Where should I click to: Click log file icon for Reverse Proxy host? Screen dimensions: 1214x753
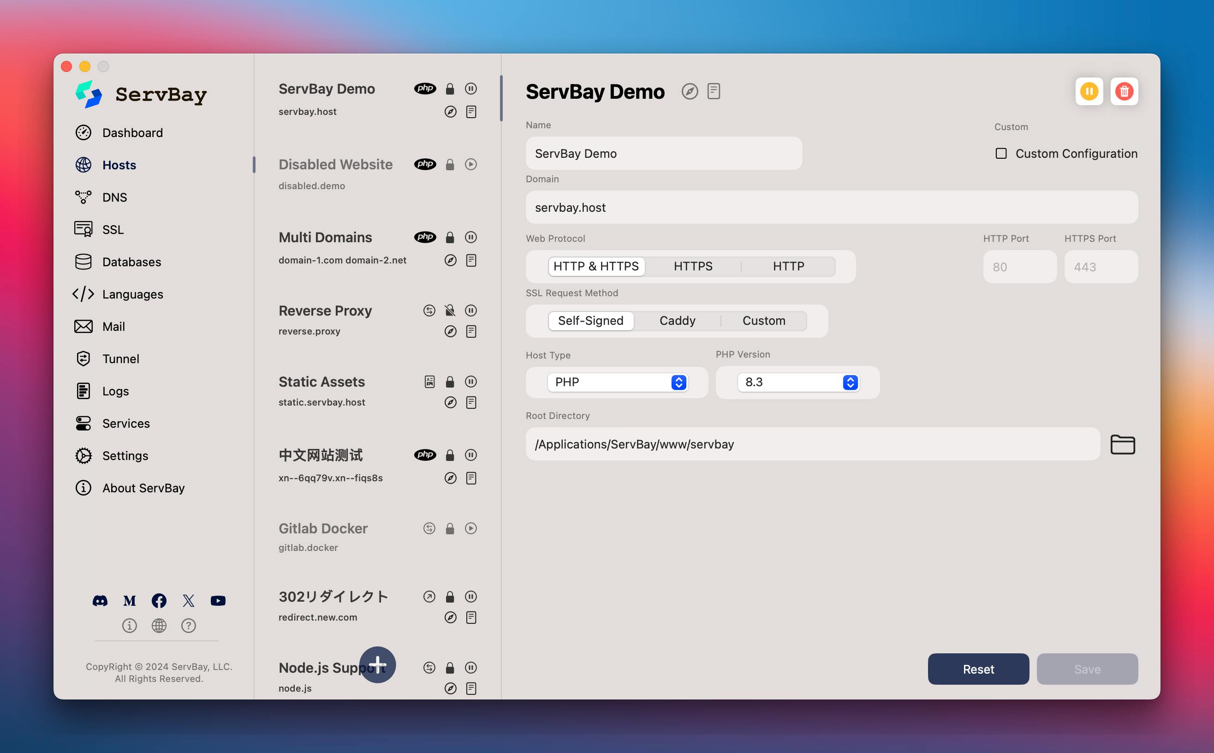point(471,331)
